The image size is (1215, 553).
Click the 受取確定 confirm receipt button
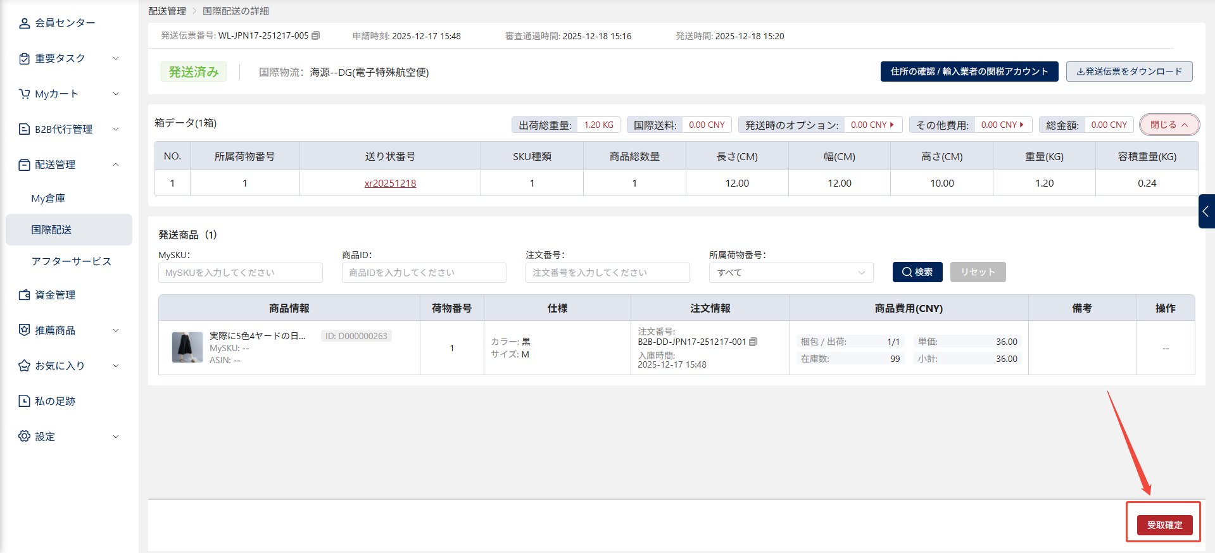tap(1165, 525)
